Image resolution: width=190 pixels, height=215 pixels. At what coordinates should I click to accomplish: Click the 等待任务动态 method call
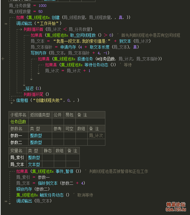(96, 65)
